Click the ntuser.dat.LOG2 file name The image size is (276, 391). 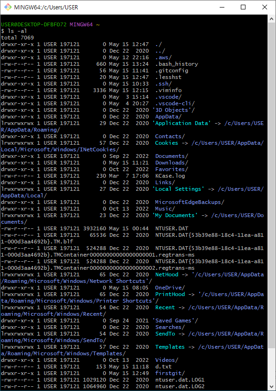click(180, 386)
